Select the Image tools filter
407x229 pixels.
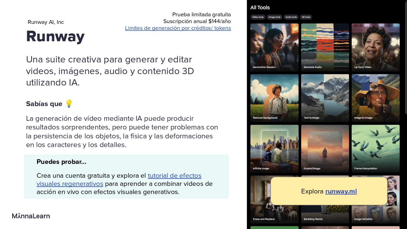coord(275,17)
